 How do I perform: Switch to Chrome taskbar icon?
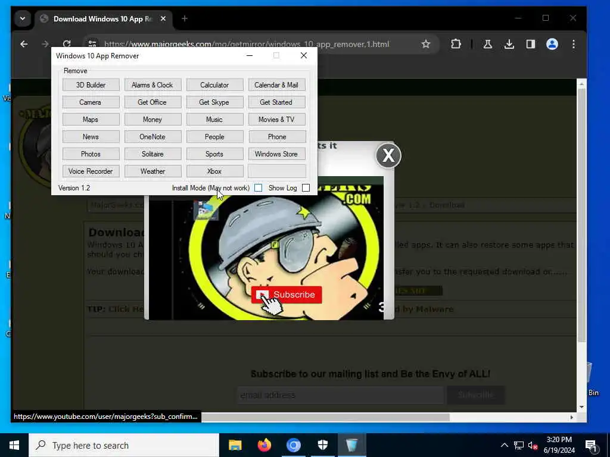point(293,445)
